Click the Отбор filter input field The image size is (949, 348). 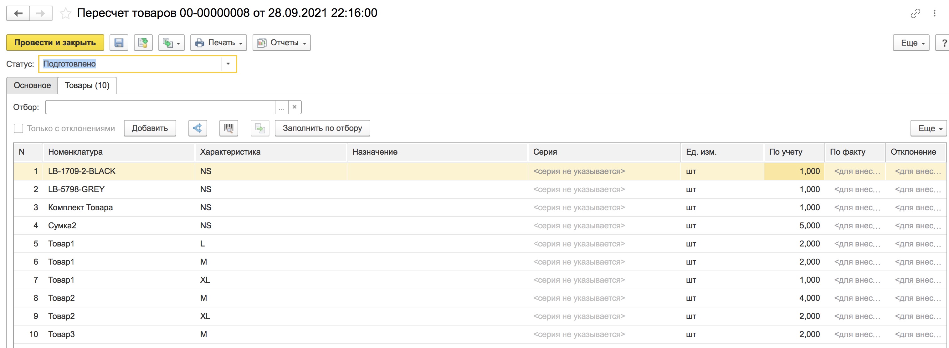[x=160, y=107]
